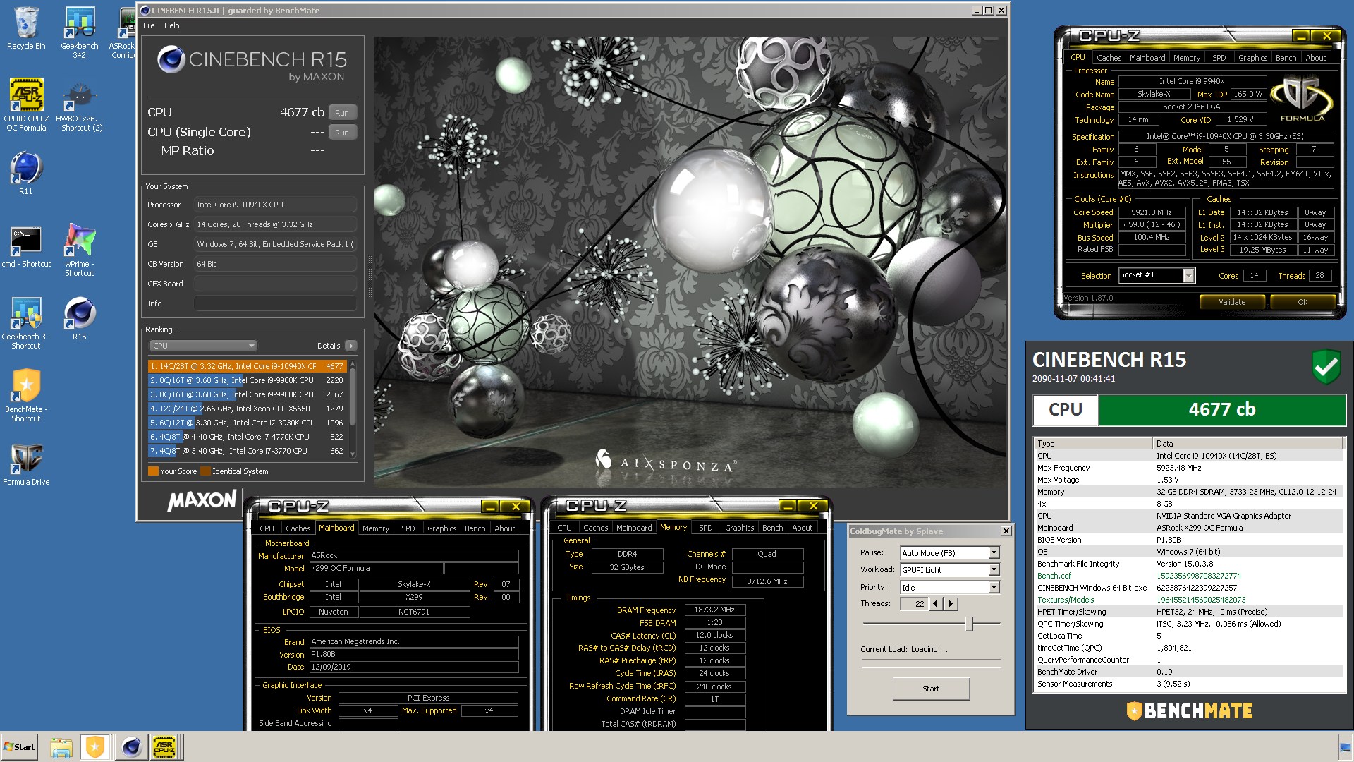Open the Help menu in Cinebench

(171, 25)
